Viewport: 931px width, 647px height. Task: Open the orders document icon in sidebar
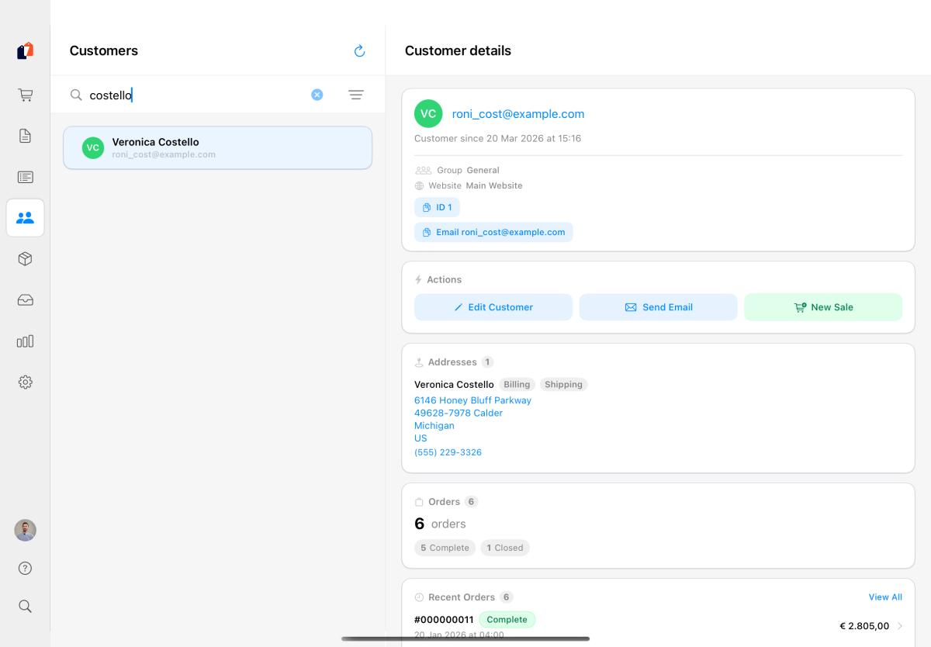coord(25,136)
